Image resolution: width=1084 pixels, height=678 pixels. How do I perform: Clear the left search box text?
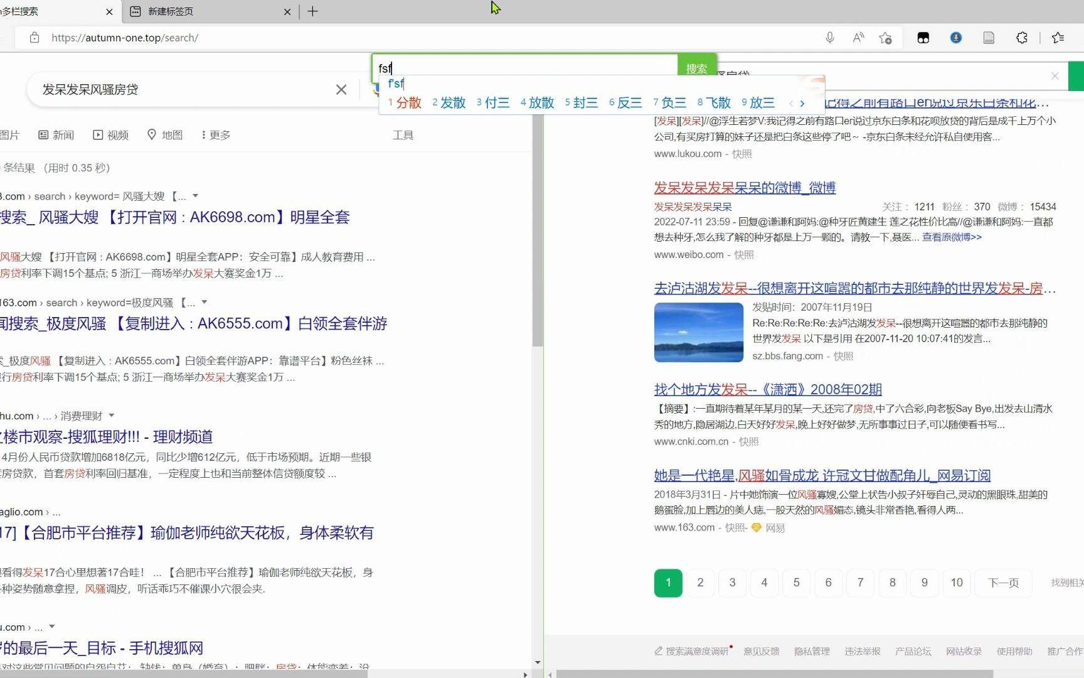point(341,90)
